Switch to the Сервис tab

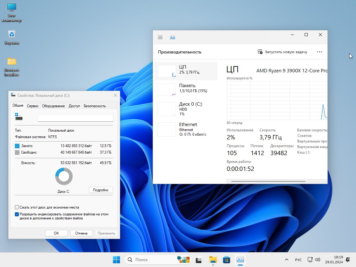(x=32, y=106)
